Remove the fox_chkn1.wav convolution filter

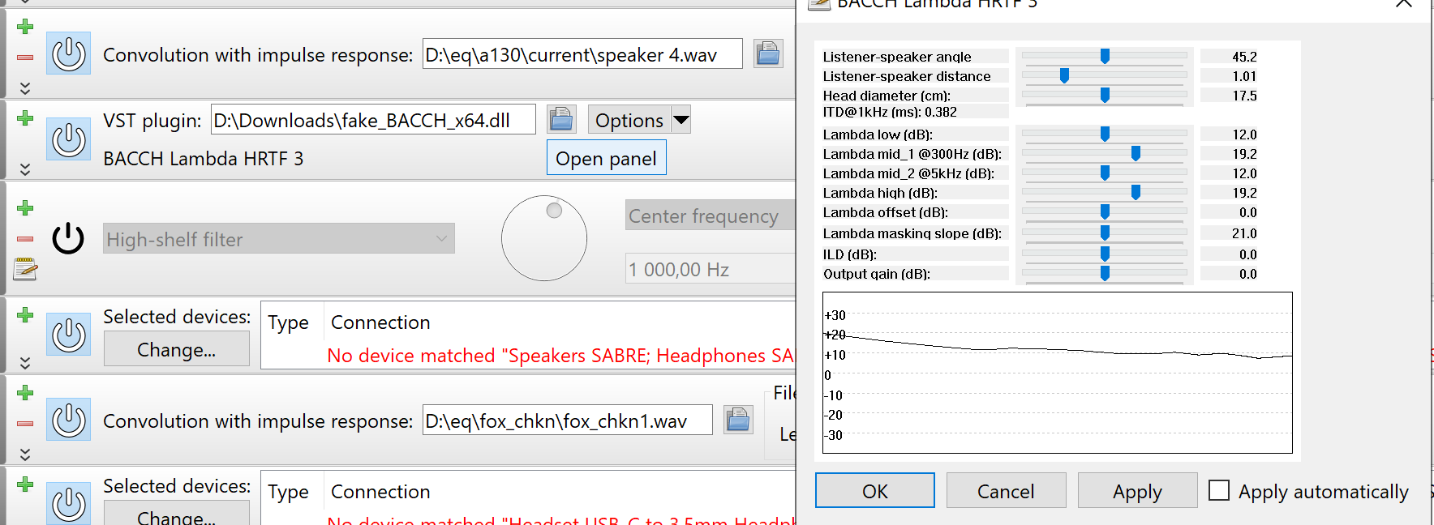(25, 424)
